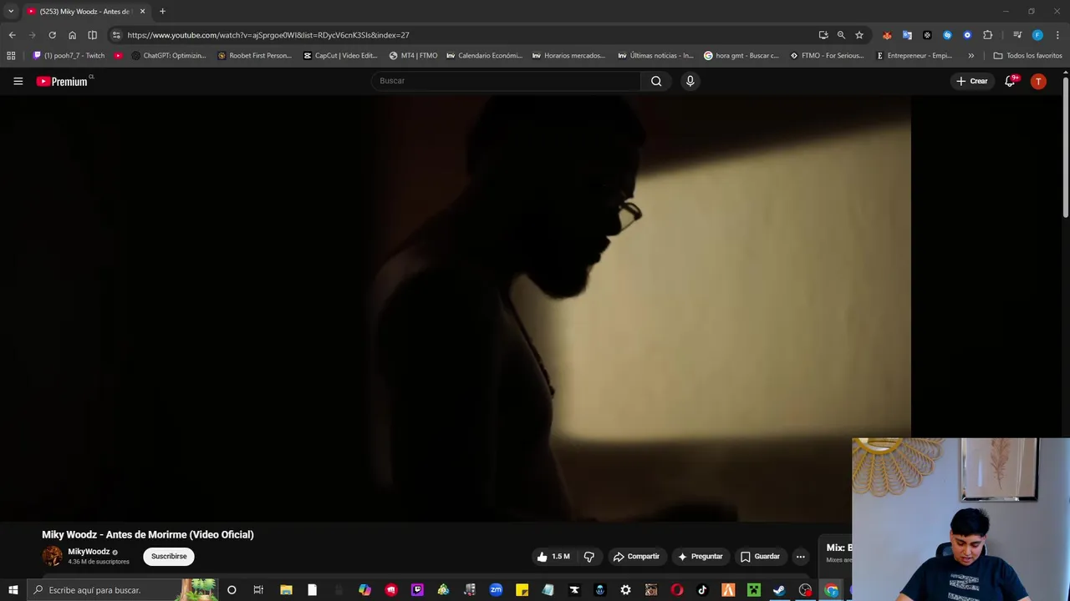Screen dimensions: 1070x601
Task: Open the YouTube account avatar menu
Action: coord(1038,81)
